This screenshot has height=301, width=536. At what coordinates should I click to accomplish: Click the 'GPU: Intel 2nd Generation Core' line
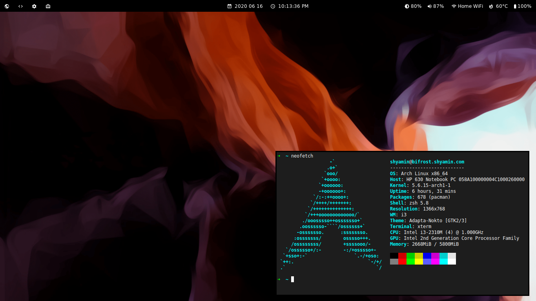(454, 238)
